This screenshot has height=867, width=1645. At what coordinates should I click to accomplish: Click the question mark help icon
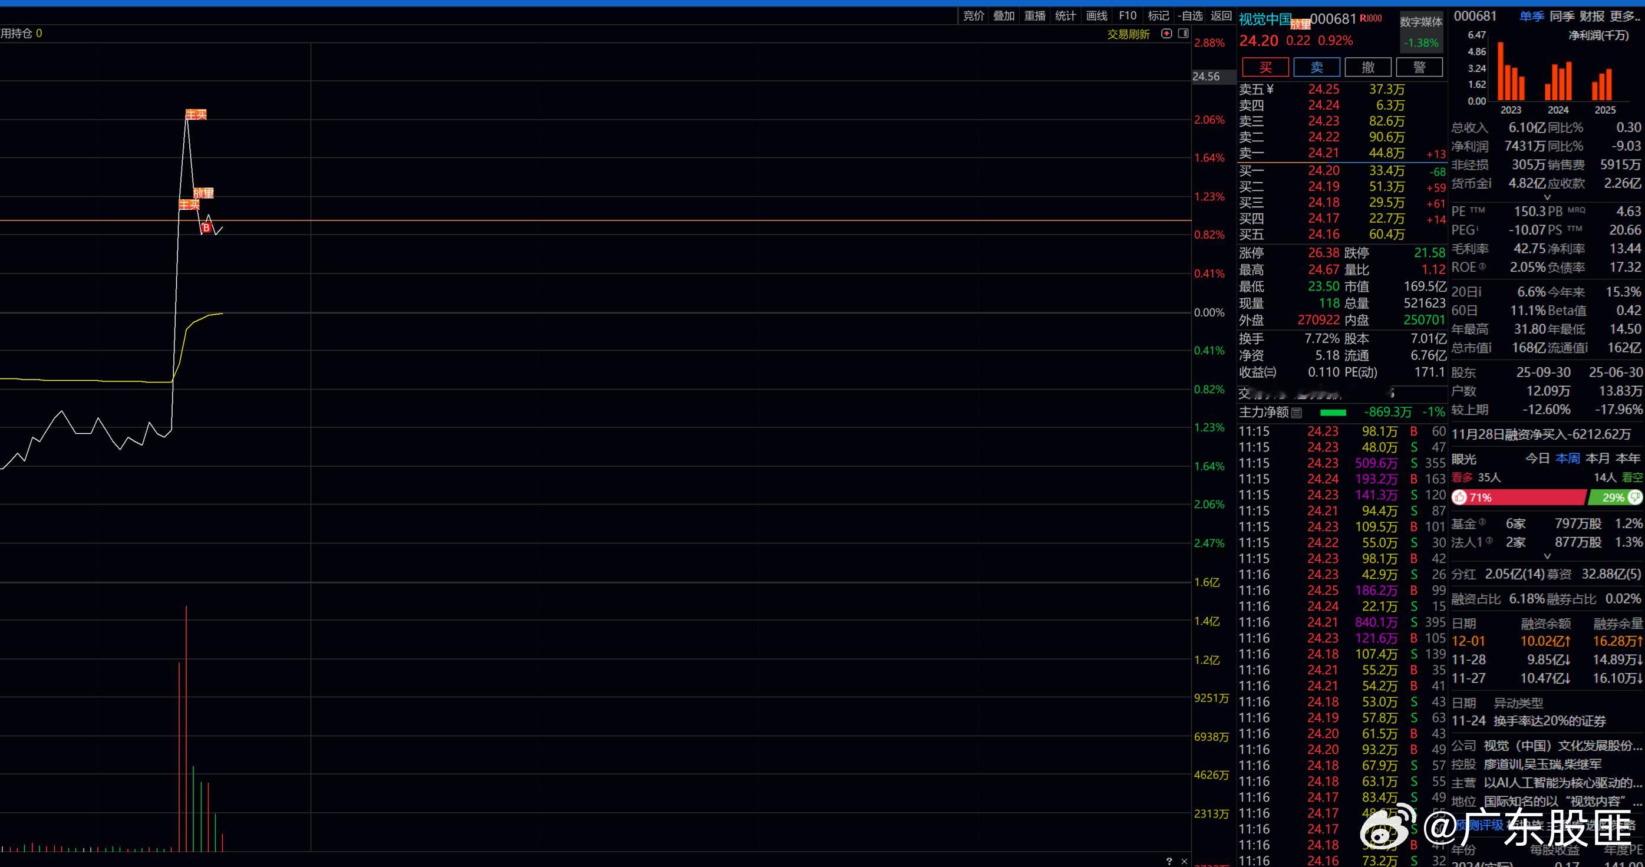click(x=1169, y=861)
